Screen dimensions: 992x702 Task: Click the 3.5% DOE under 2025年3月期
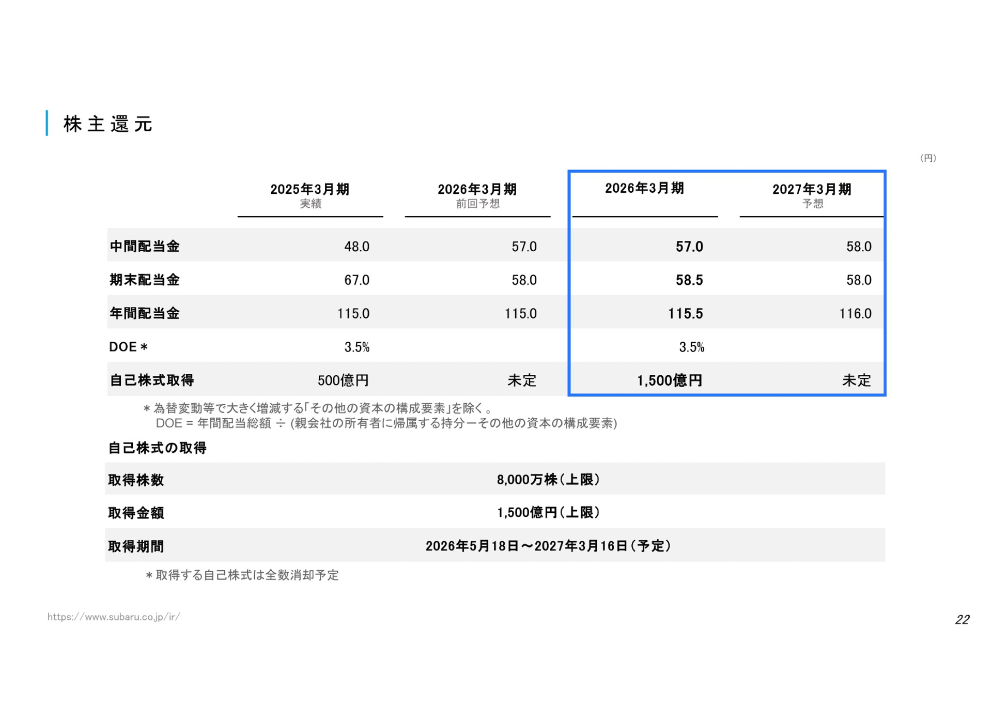point(357,347)
